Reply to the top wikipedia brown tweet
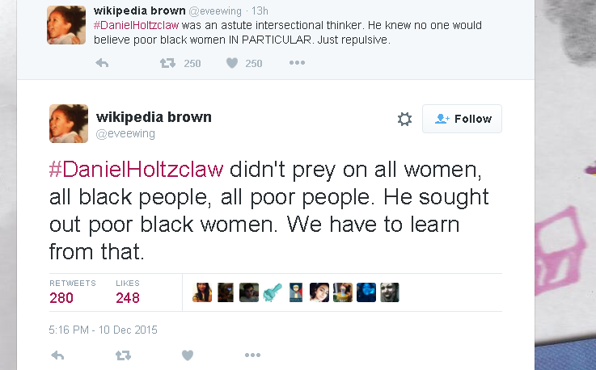This screenshot has width=596, height=370. pyautogui.click(x=102, y=63)
